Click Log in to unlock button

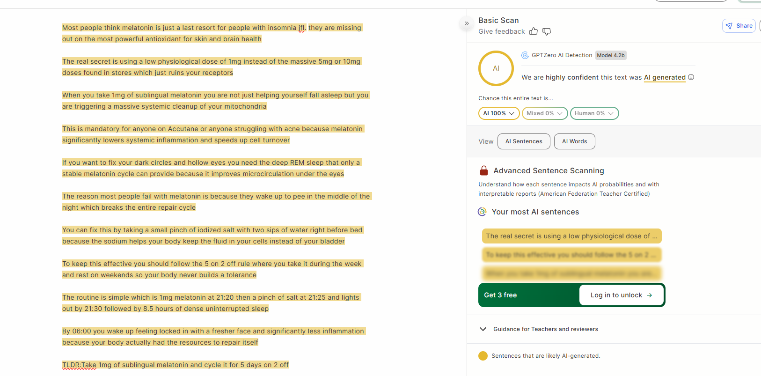click(621, 295)
